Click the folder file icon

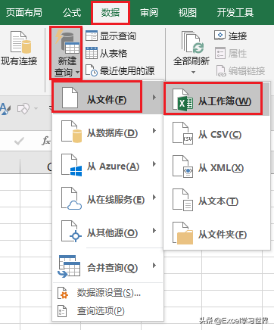pyautogui.click(x=182, y=233)
